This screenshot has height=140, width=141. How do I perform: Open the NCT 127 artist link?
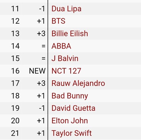[66, 71]
